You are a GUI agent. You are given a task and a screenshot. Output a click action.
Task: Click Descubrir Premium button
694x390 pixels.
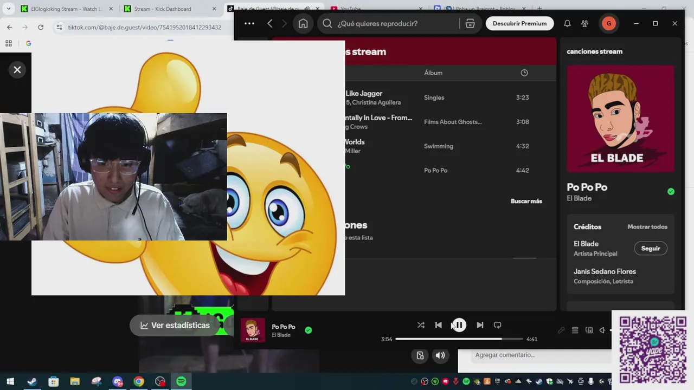coord(519,23)
